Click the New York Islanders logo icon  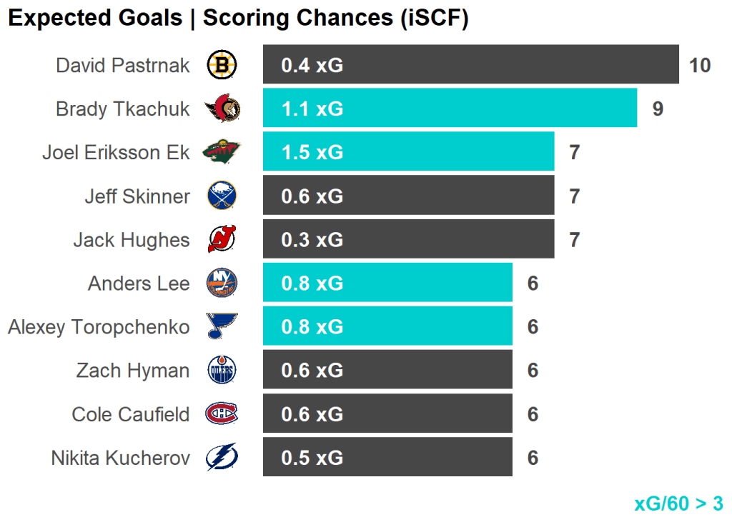click(x=222, y=283)
